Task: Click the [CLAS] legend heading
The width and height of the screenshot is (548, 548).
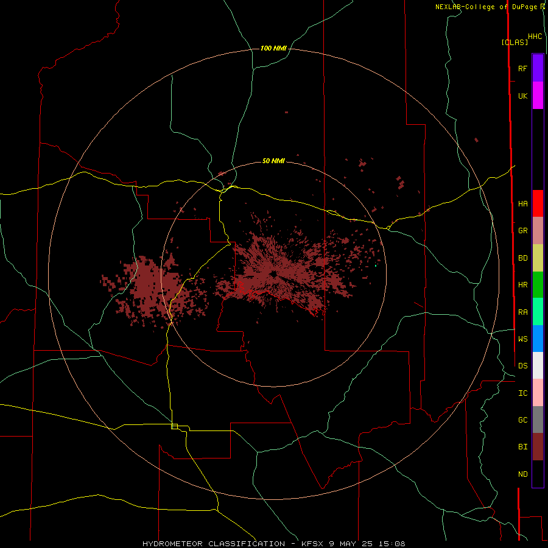Action: click(515, 42)
